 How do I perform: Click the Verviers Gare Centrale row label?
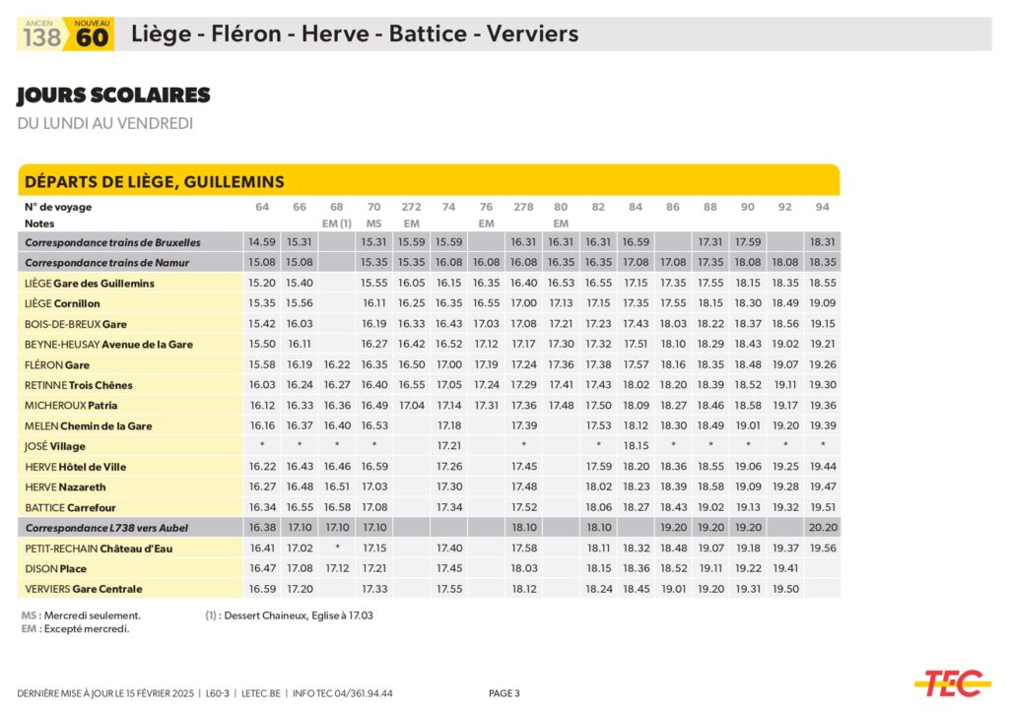click(84, 589)
